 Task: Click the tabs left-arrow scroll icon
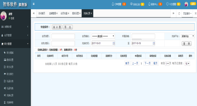[33, 13]
